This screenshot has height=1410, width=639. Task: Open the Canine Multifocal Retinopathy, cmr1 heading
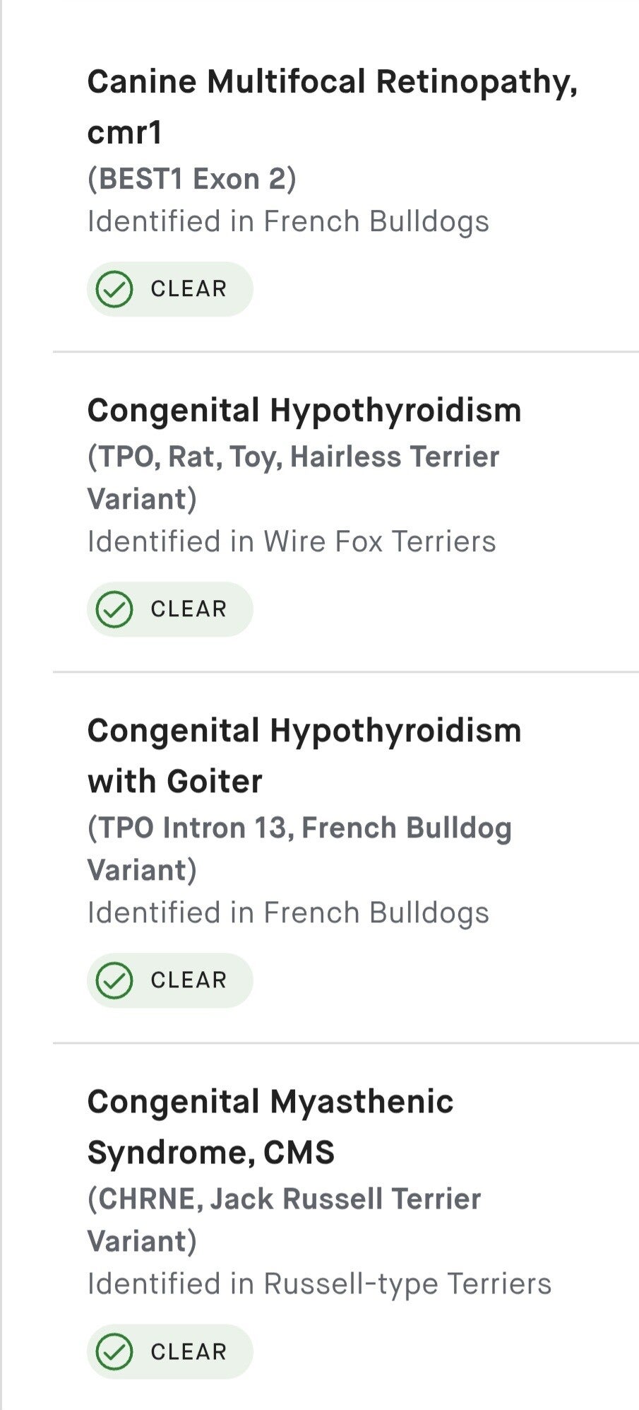click(333, 107)
